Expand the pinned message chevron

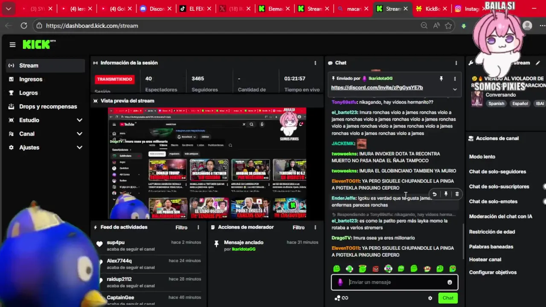click(x=455, y=90)
